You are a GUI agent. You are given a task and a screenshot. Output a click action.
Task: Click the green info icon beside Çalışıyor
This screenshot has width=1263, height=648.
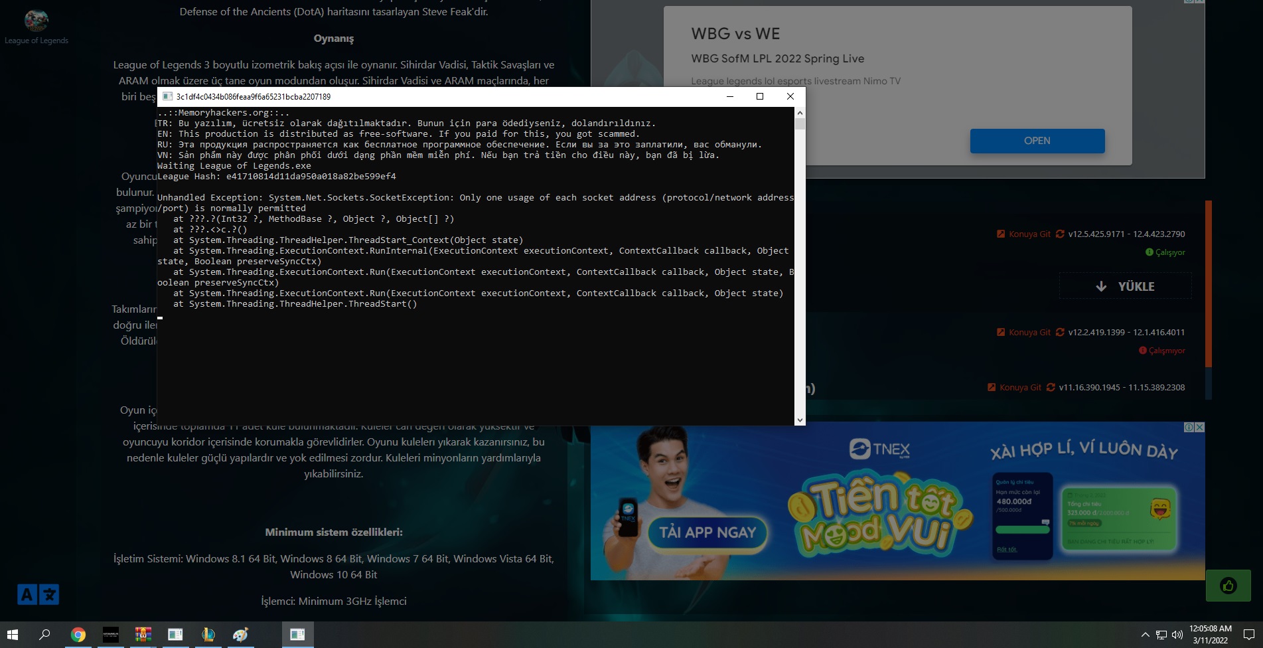(1150, 252)
